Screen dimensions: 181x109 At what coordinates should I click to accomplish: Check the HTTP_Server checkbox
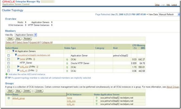coord(9,63)
